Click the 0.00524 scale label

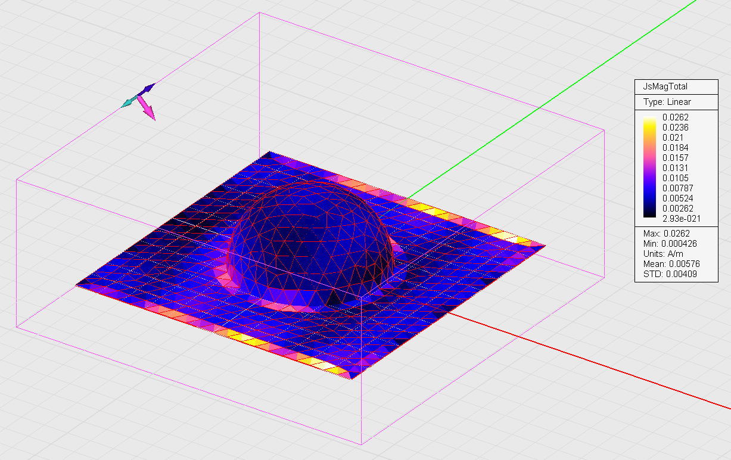678,198
